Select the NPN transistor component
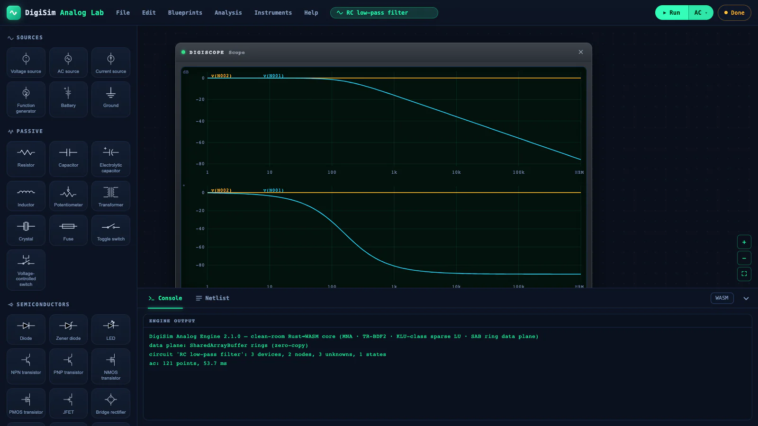This screenshot has width=758, height=426. [26, 366]
